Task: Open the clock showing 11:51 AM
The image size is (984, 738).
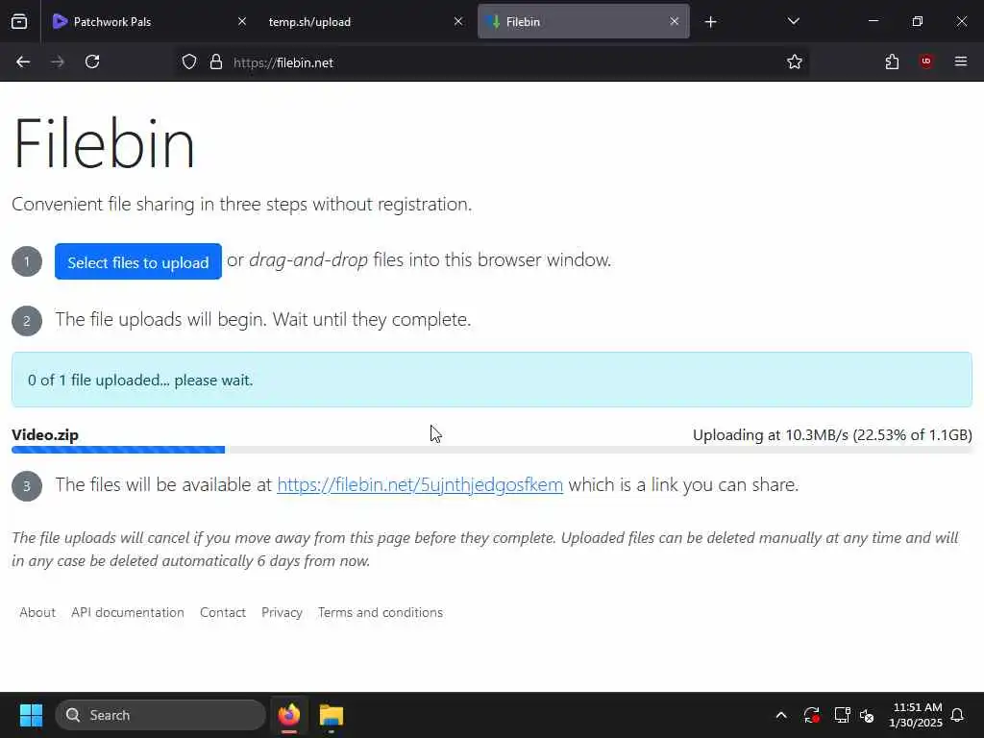Action: click(x=916, y=715)
